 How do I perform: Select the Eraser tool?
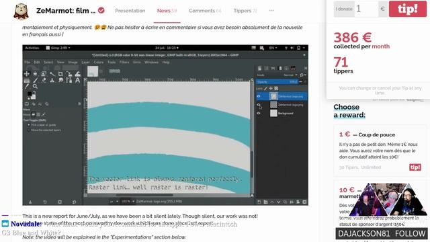[44, 80]
